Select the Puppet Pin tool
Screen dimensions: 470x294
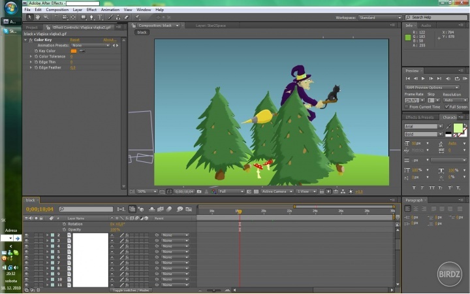click(138, 17)
